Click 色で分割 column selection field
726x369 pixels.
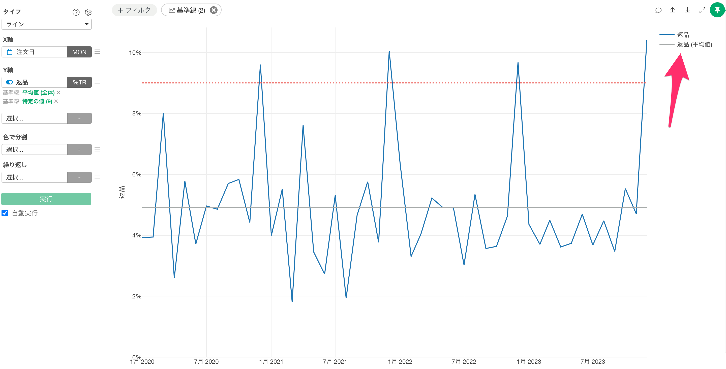34,149
